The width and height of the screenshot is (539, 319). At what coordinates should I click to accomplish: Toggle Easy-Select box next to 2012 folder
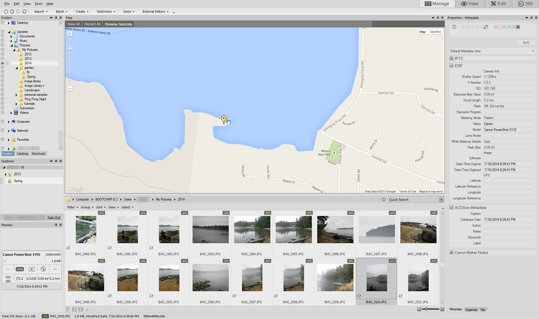[3, 54]
